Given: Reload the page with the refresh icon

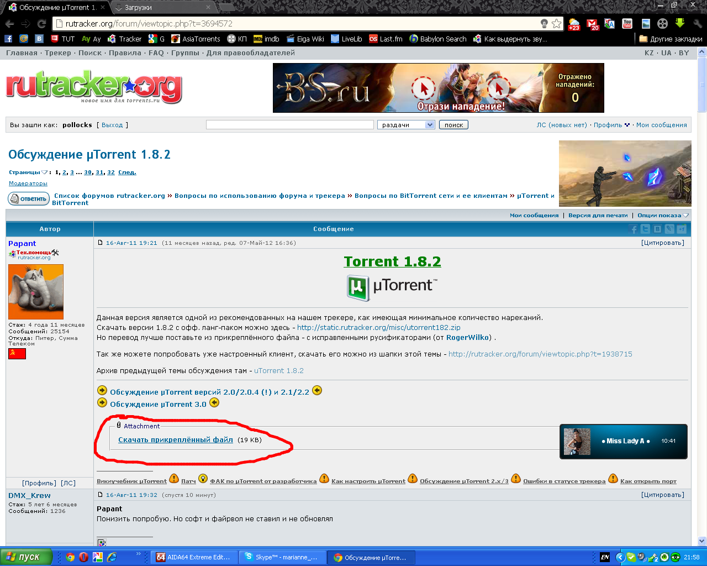Looking at the screenshot, I should click(x=41, y=24).
